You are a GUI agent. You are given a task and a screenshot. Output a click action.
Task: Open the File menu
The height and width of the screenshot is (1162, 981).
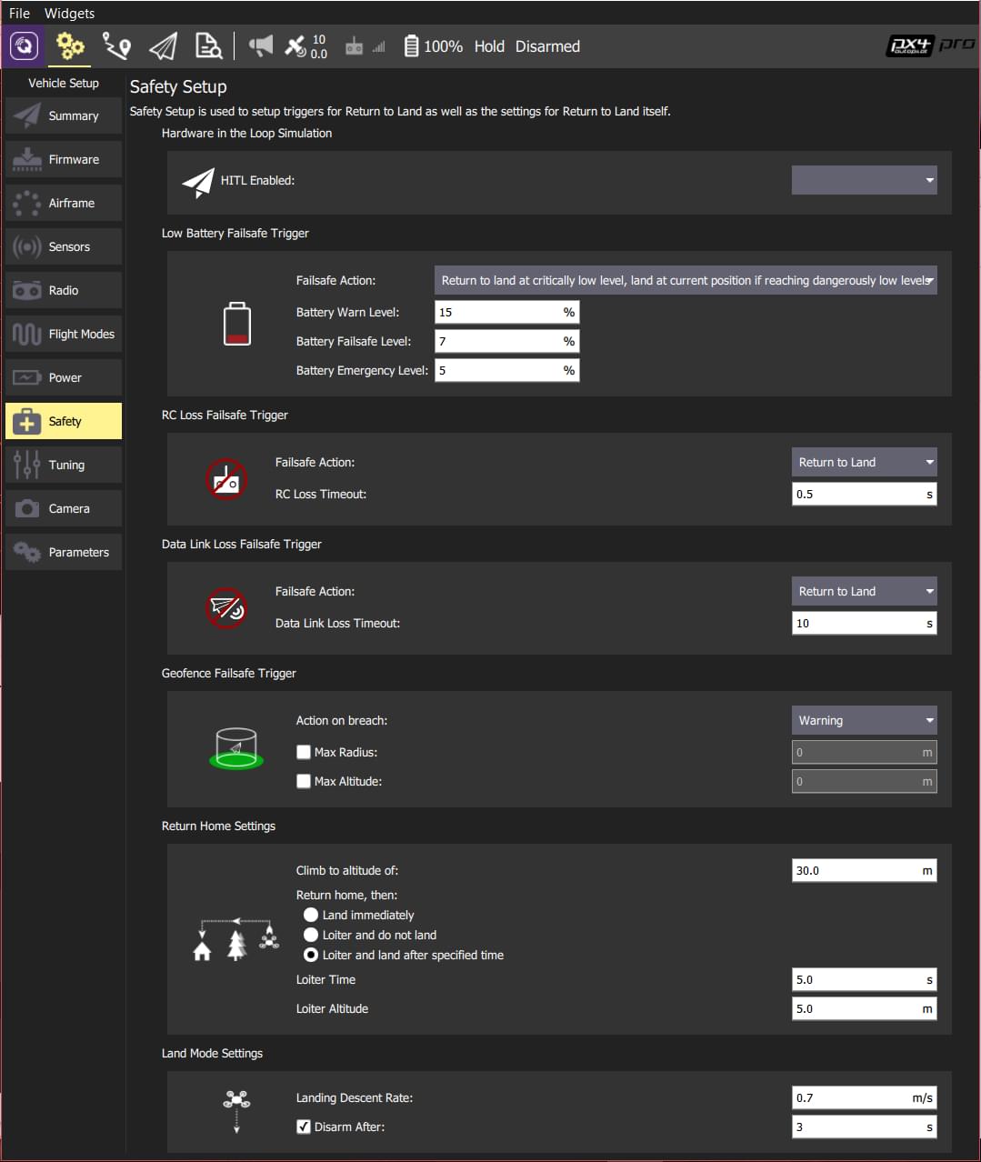click(19, 14)
